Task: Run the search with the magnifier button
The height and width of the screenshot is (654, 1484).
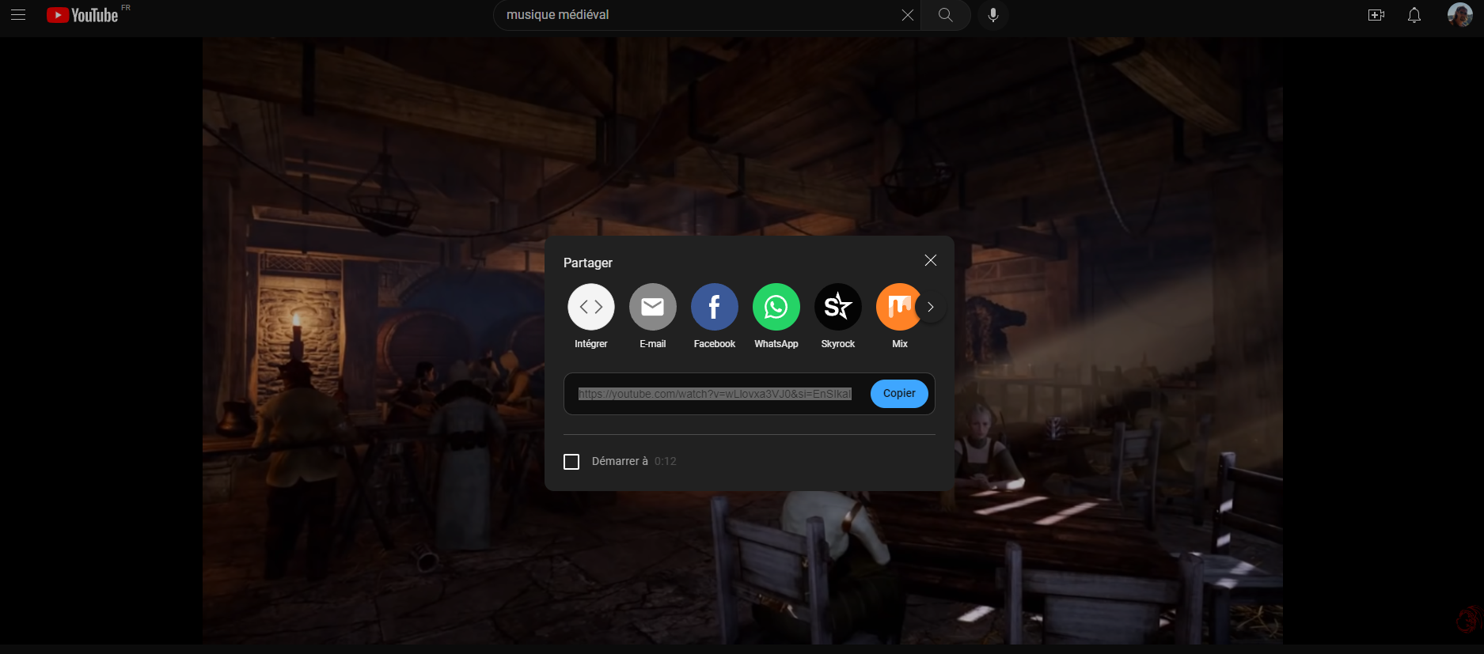Action: coord(946,15)
